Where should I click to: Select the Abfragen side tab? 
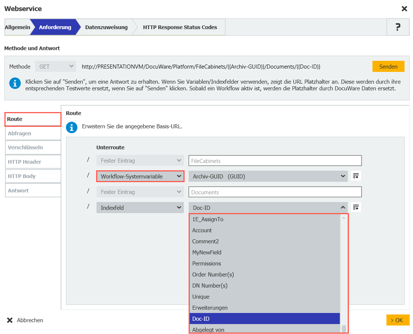point(33,133)
